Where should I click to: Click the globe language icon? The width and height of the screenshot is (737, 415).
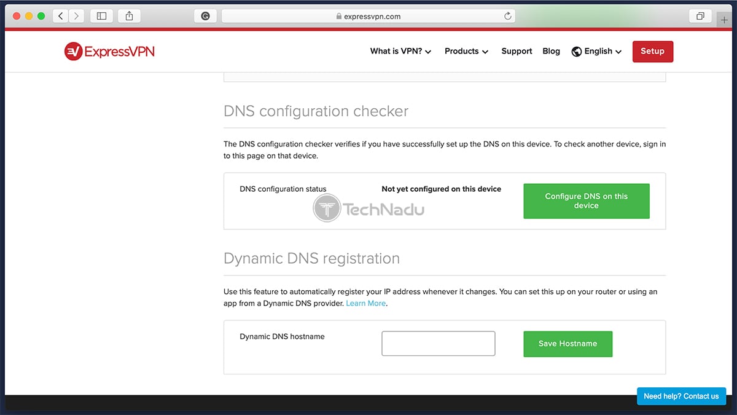tap(576, 52)
